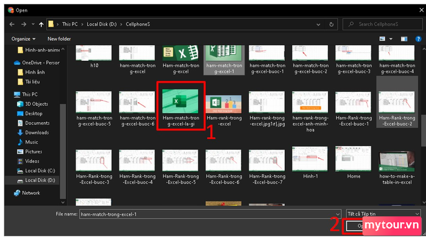Open the Hình ảnh folder in sidebar
This screenshot has height=241, width=426.
pyautogui.click(x=31, y=72)
